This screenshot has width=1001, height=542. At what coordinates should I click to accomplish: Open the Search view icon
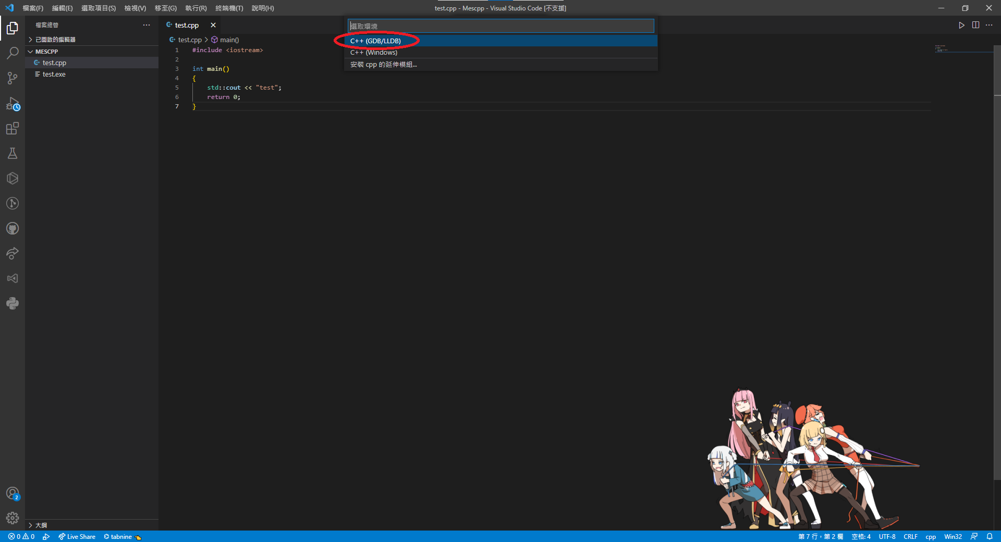pos(13,53)
